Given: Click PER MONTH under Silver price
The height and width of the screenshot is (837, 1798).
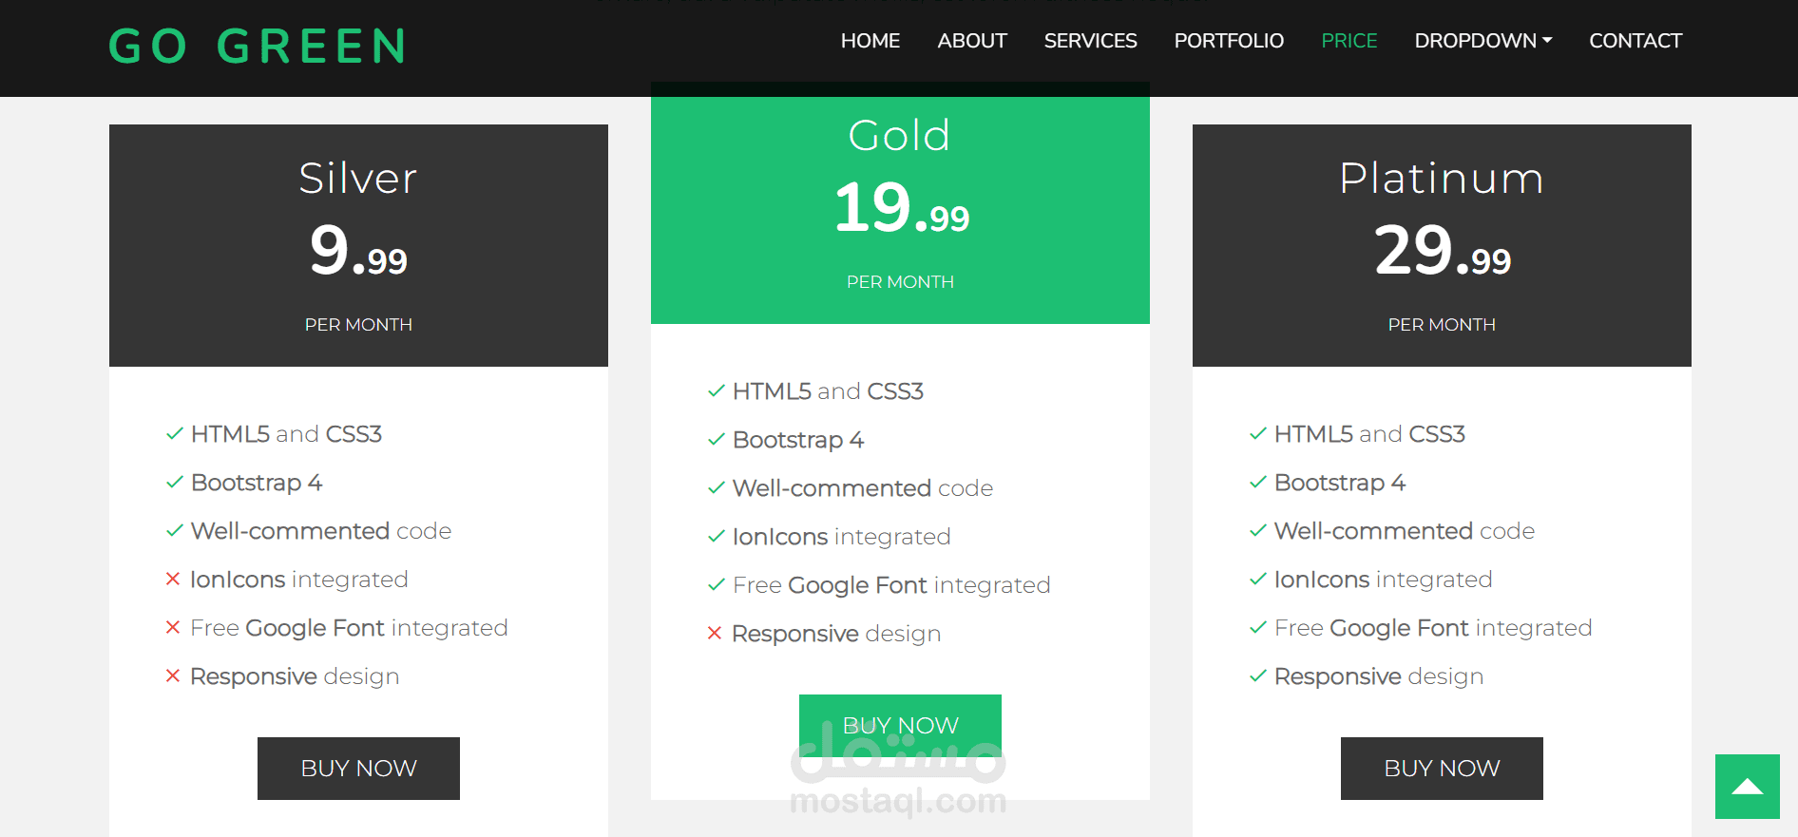Looking at the screenshot, I should pos(358,325).
